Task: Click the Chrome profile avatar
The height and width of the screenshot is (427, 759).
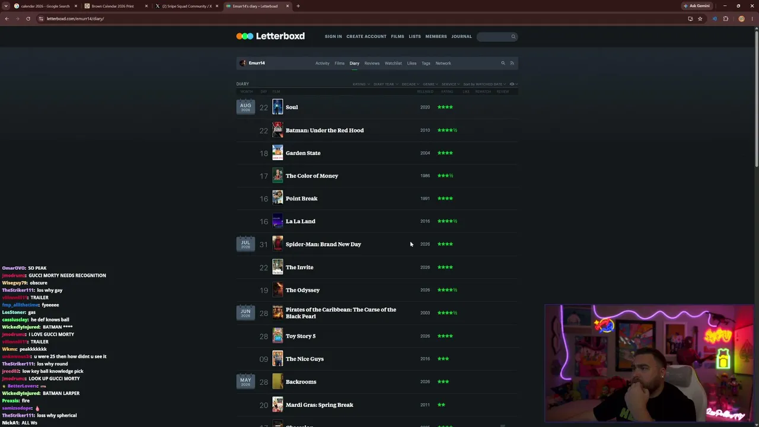Action: point(741,18)
